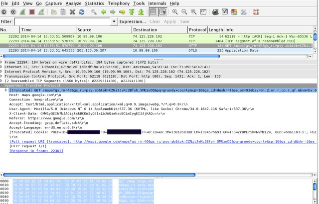Sort by the Protocol column header

pos(197,30)
